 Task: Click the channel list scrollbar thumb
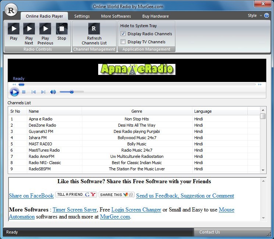point(263,116)
